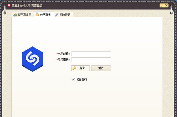177x117 pixels.
Task: Click the 重置 button
Action: point(101,68)
